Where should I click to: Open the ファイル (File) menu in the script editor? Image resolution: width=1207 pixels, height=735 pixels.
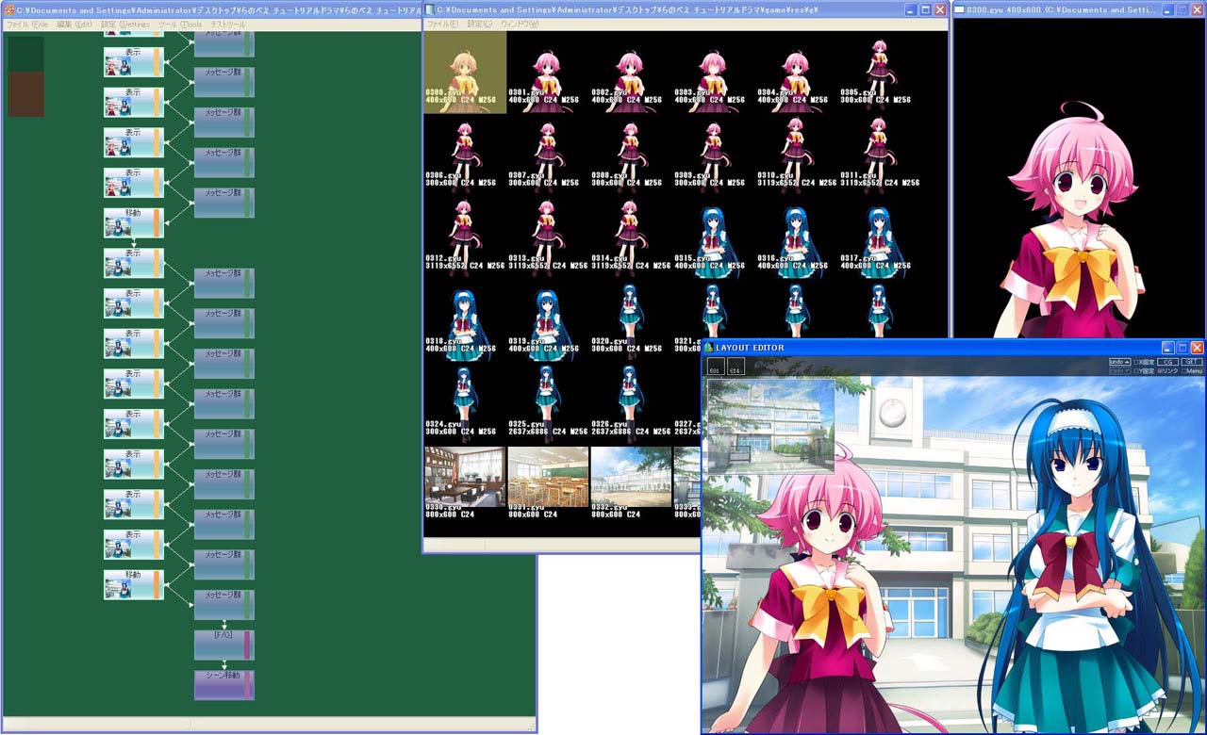coord(26,24)
